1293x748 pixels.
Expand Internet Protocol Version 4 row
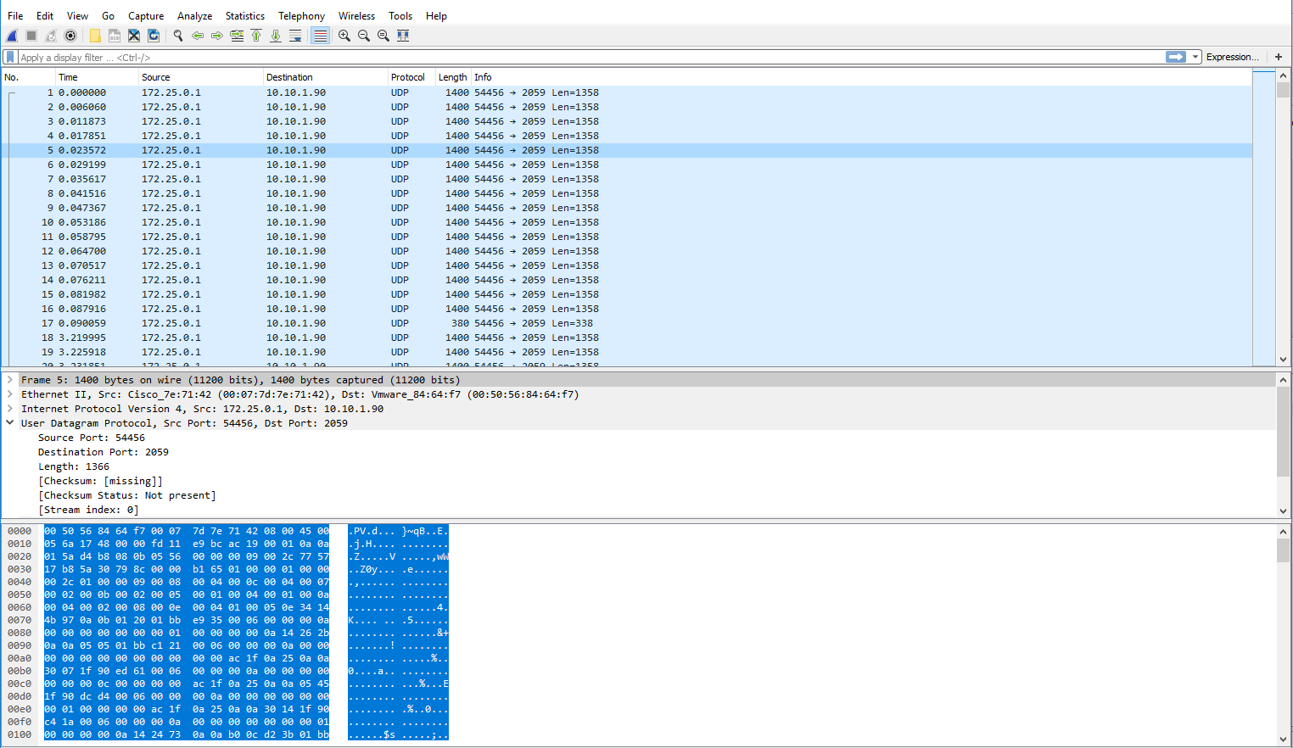coord(10,409)
